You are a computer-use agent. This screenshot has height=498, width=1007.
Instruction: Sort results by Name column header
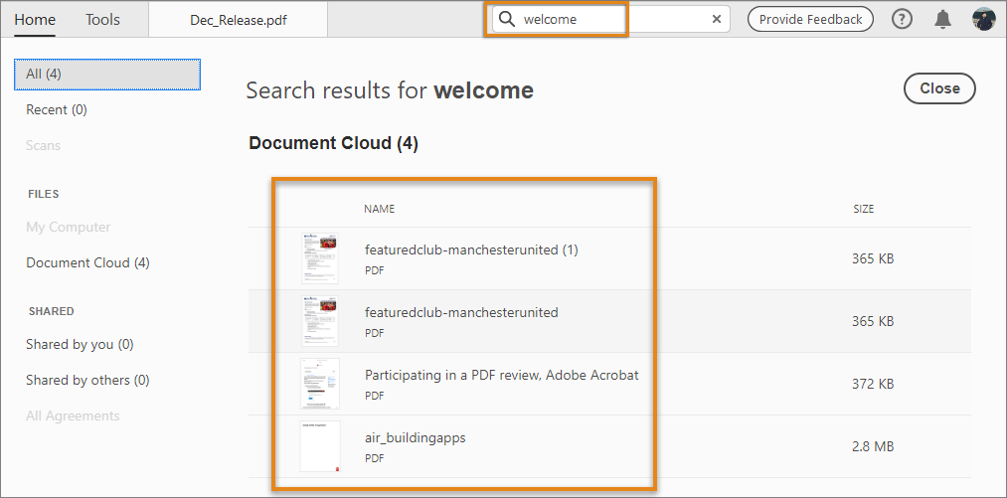[x=380, y=209]
